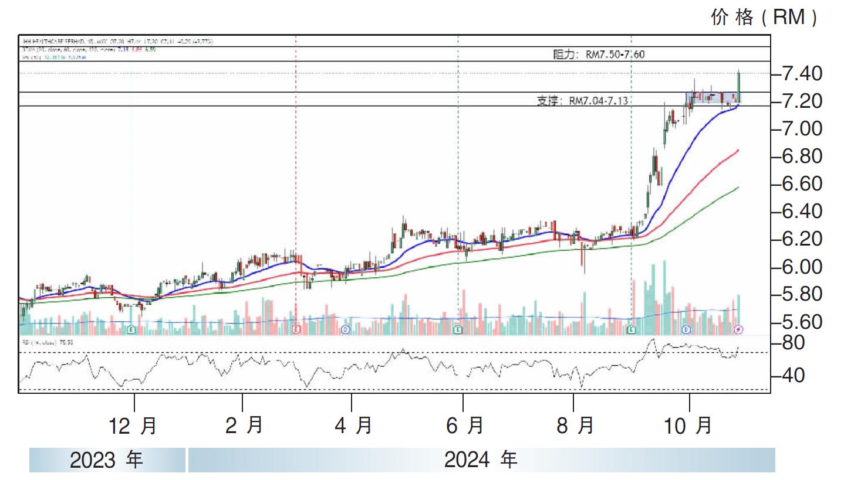Click the 12月 time axis label
Viewport: 844px width, 480px height.
click(x=133, y=425)
